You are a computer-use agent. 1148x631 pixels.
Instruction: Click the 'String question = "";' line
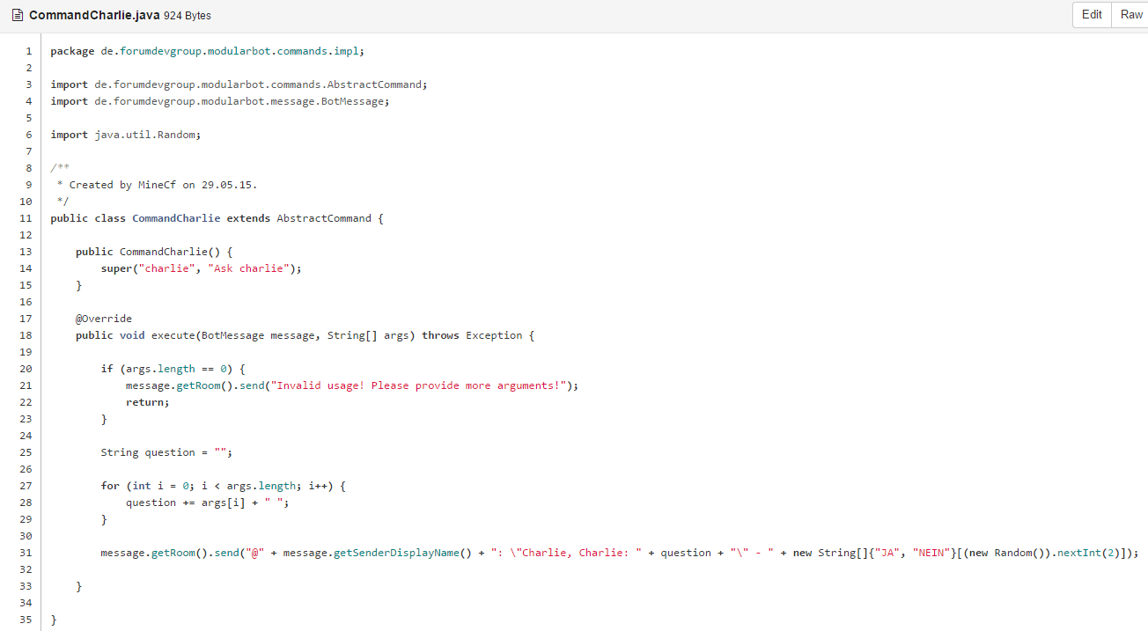pos(166,452)
